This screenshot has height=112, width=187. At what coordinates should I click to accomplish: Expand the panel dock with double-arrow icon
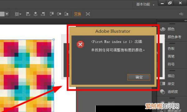coord(185,21)
